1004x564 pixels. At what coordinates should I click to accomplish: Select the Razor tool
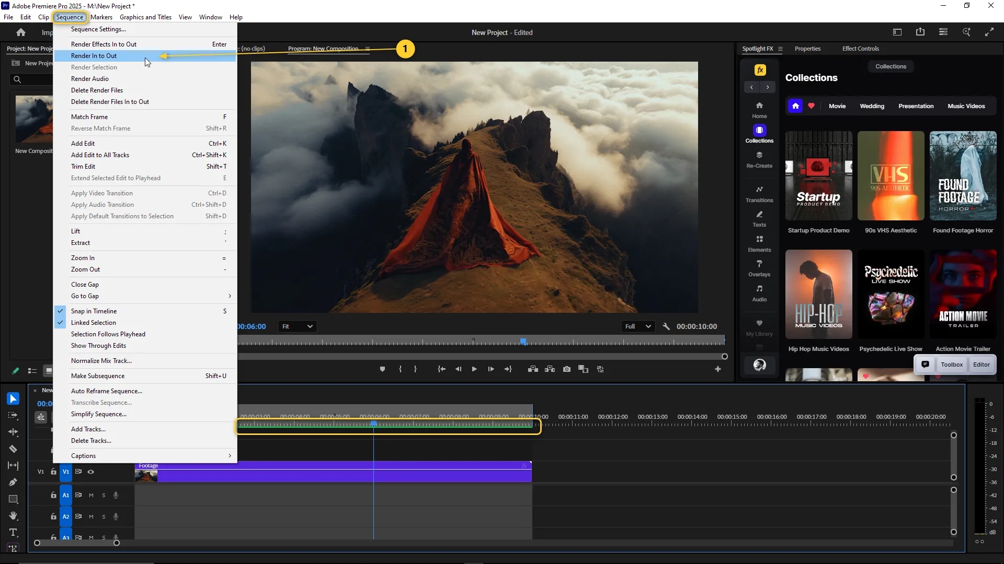click(x=13, y=449)
